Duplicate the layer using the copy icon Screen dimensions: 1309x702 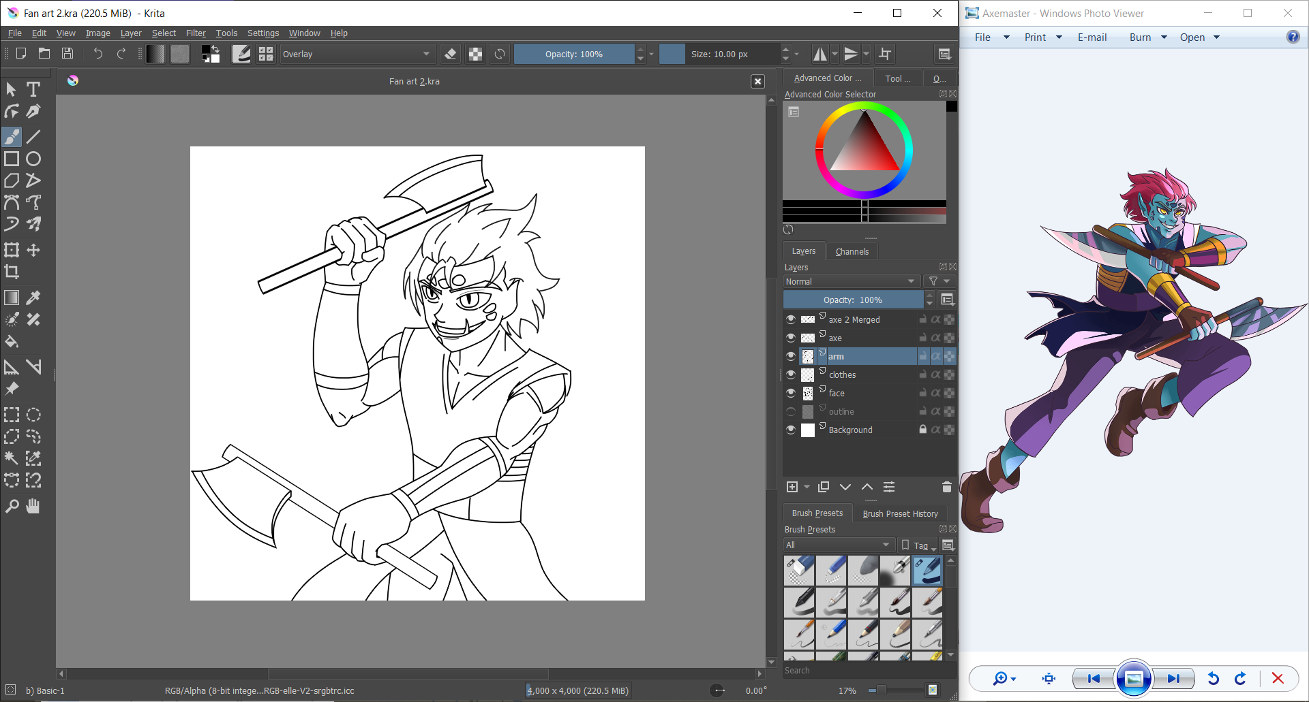pyautogui.click(x=824, y=487)
